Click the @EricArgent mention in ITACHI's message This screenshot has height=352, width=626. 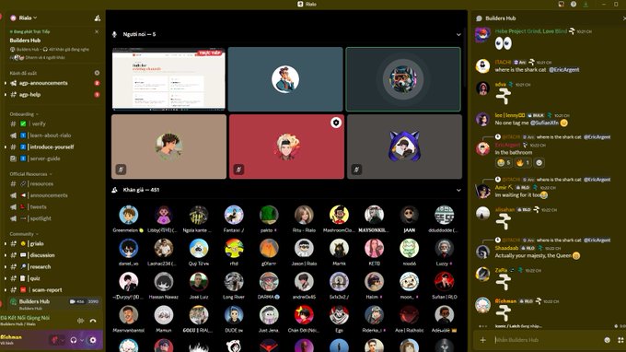pos(563,70)
